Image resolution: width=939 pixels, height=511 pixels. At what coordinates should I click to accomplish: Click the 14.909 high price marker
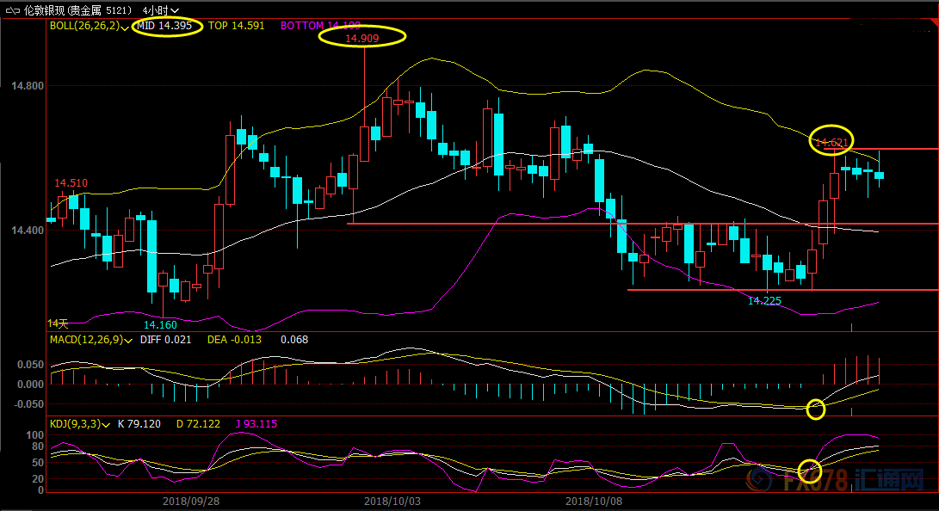pyautogui.click(x=362, y=38)
